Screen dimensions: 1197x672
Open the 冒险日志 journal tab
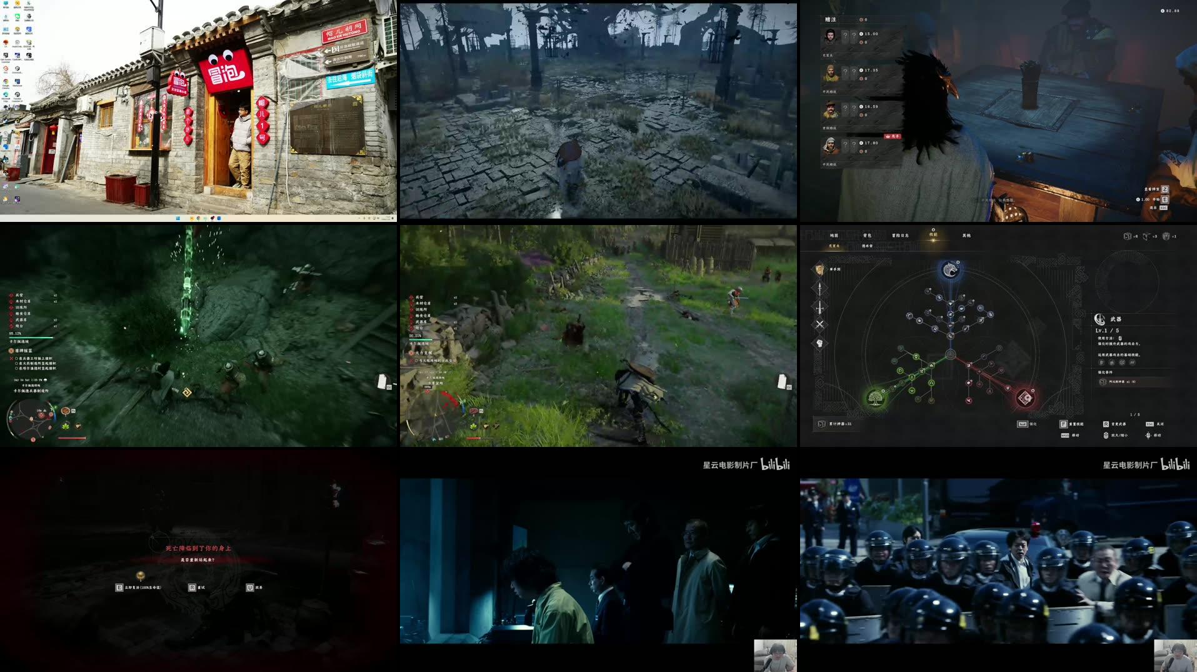900,235
